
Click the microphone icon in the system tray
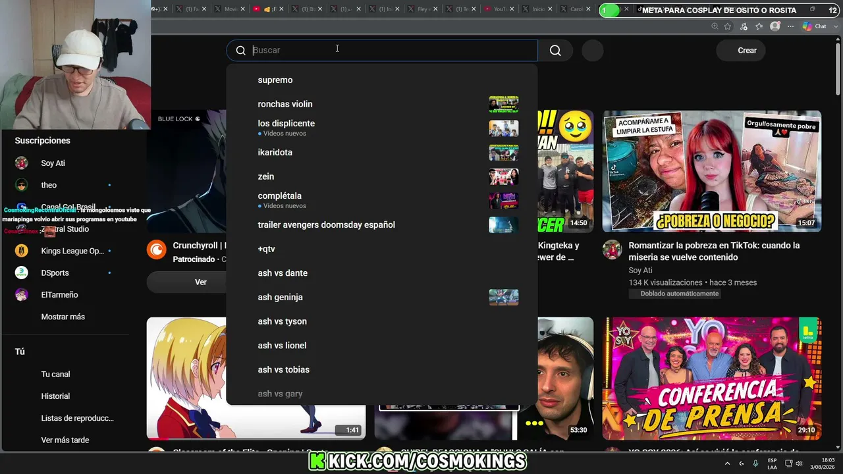tap(755, 463)
